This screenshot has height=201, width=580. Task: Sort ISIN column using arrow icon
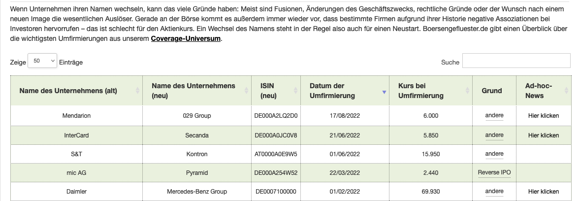tap(295, 91)
